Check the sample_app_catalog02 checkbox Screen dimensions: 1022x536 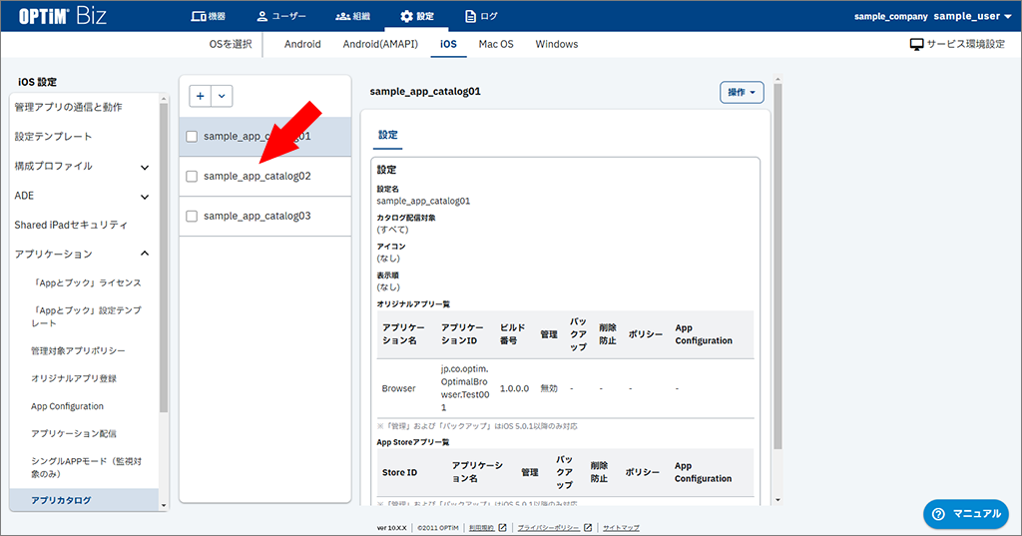[x=192, y=177]
